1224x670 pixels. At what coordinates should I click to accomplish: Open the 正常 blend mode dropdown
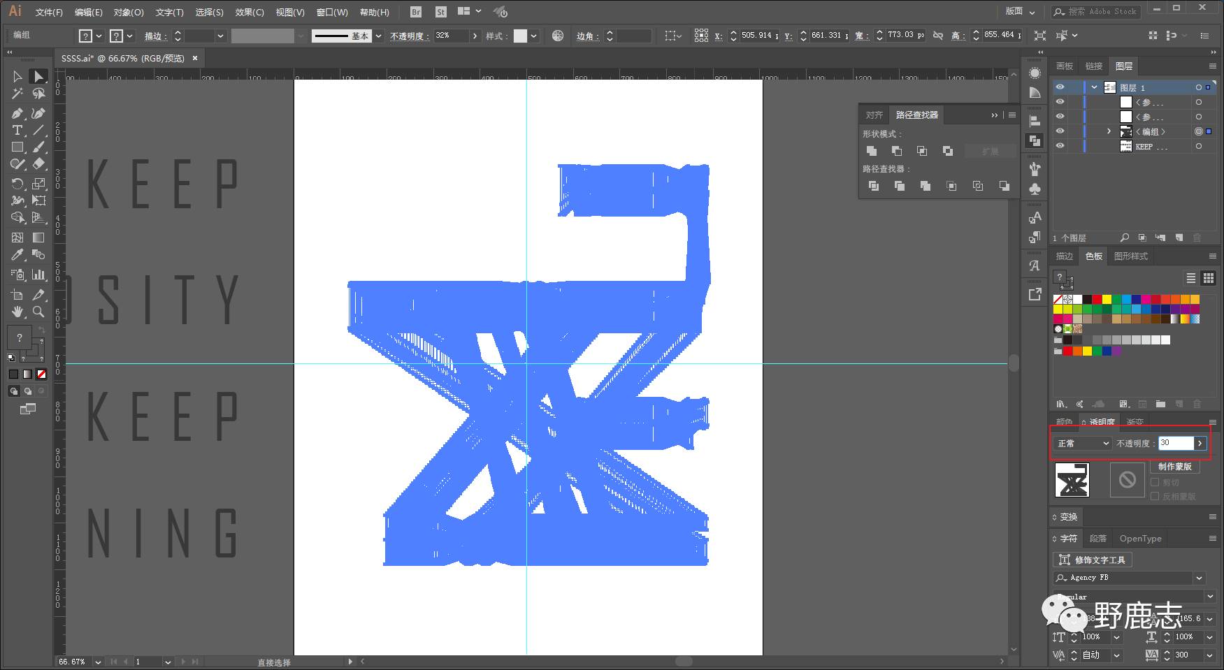pyautogui.click(x=1083, y=444)
